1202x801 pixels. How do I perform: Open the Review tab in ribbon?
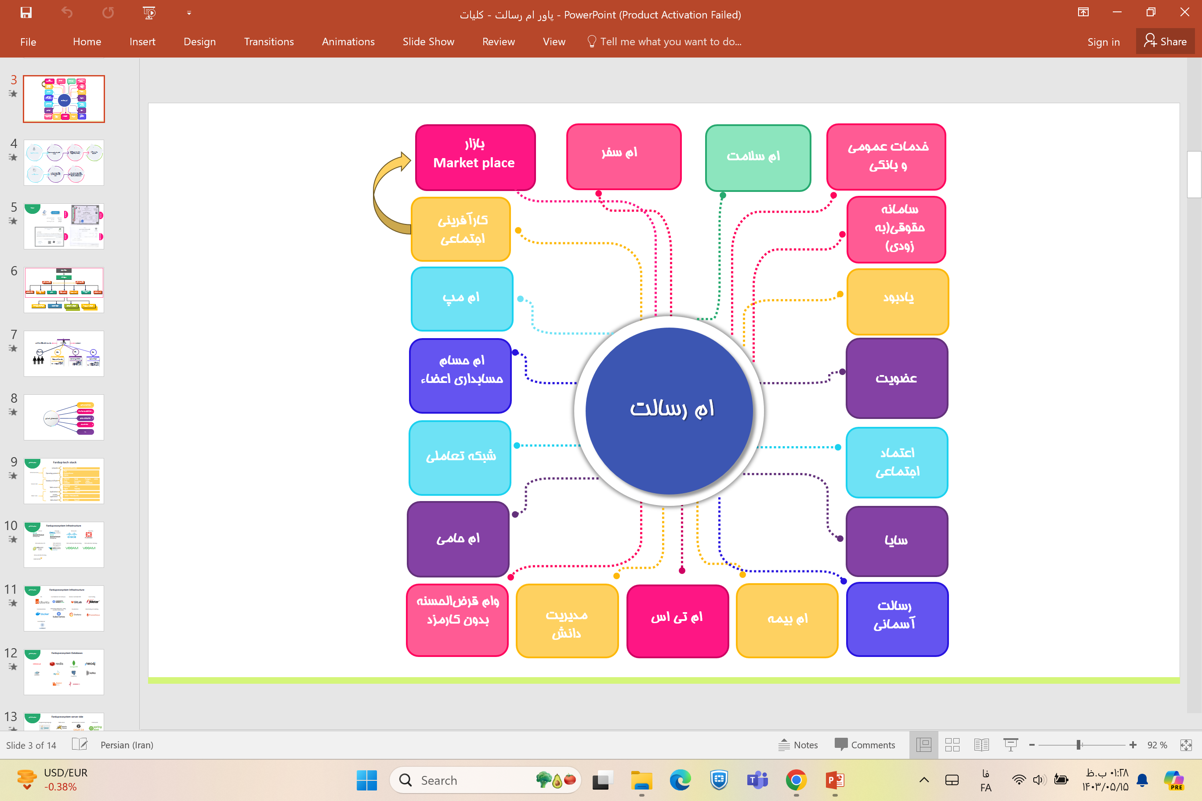tap(498, 42)
